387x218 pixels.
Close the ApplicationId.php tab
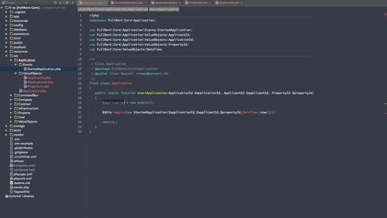[180, 2]
